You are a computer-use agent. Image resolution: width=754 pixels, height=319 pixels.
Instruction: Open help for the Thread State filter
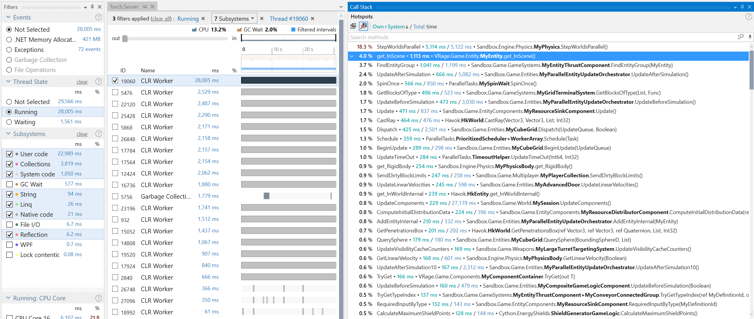[x=98, y=82]
